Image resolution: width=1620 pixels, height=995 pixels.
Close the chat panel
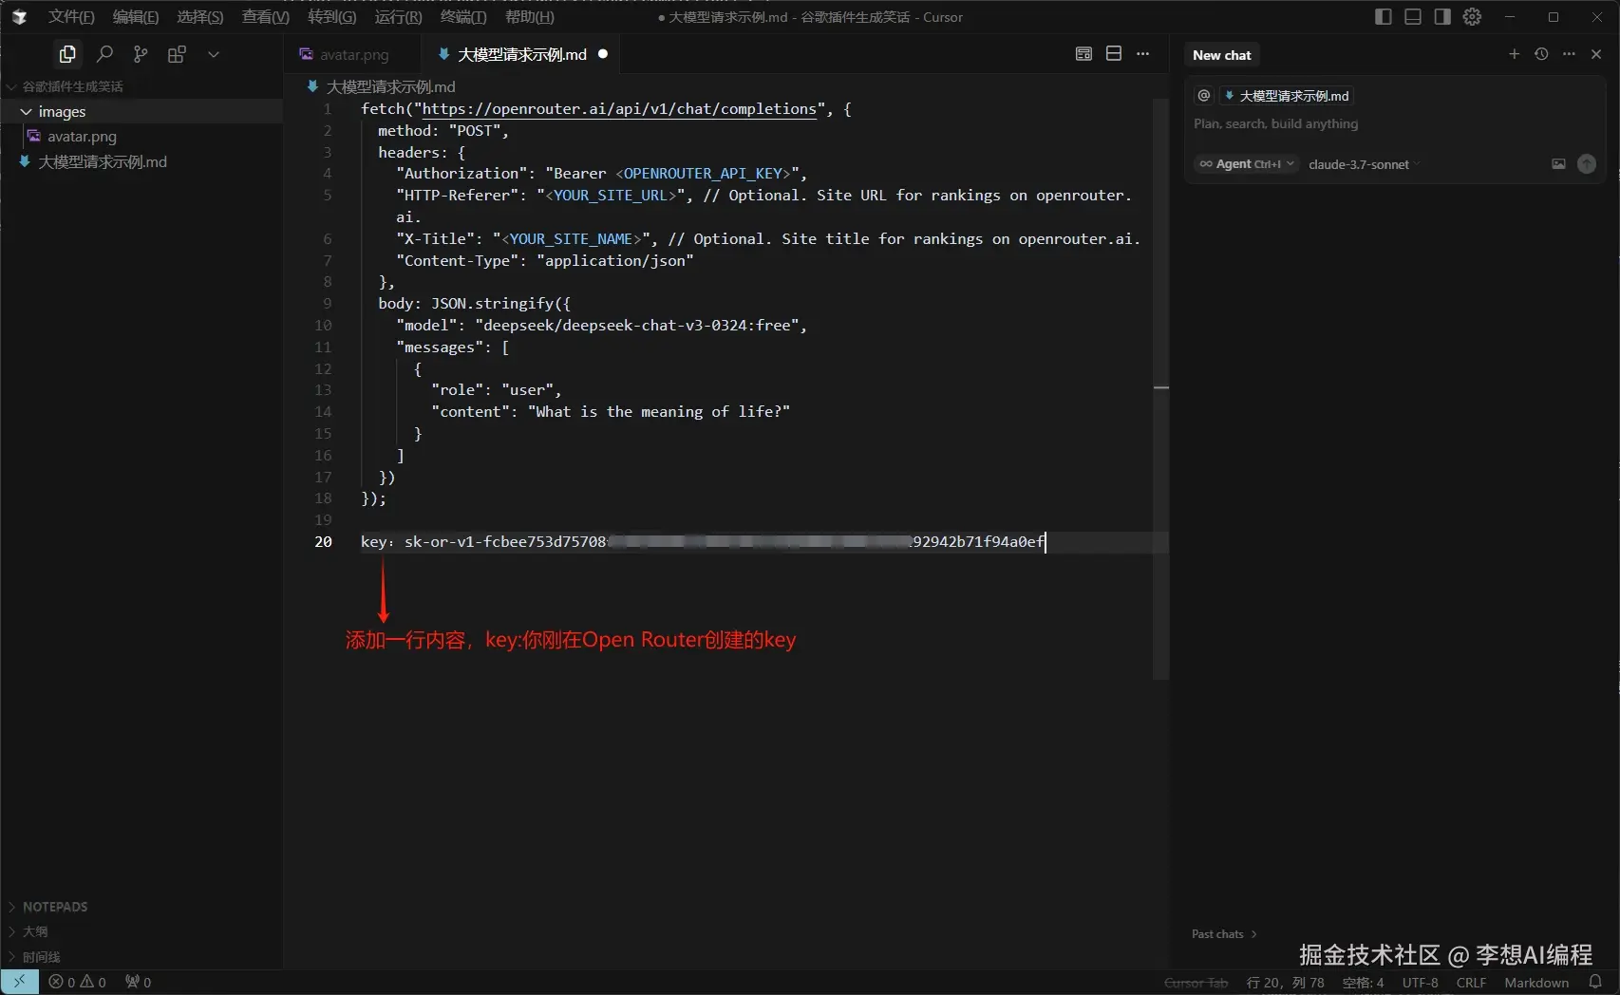[x=1596, y=54]
